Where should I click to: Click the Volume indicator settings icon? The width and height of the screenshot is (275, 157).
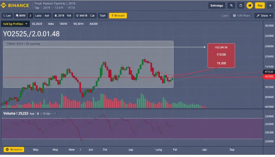pyautogui.click(x=55, y=114)
